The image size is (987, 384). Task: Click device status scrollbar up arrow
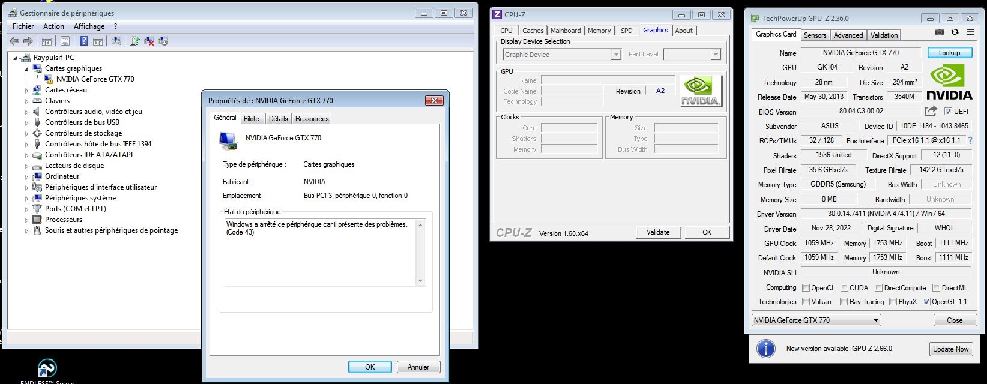click(x=420, y=224)
